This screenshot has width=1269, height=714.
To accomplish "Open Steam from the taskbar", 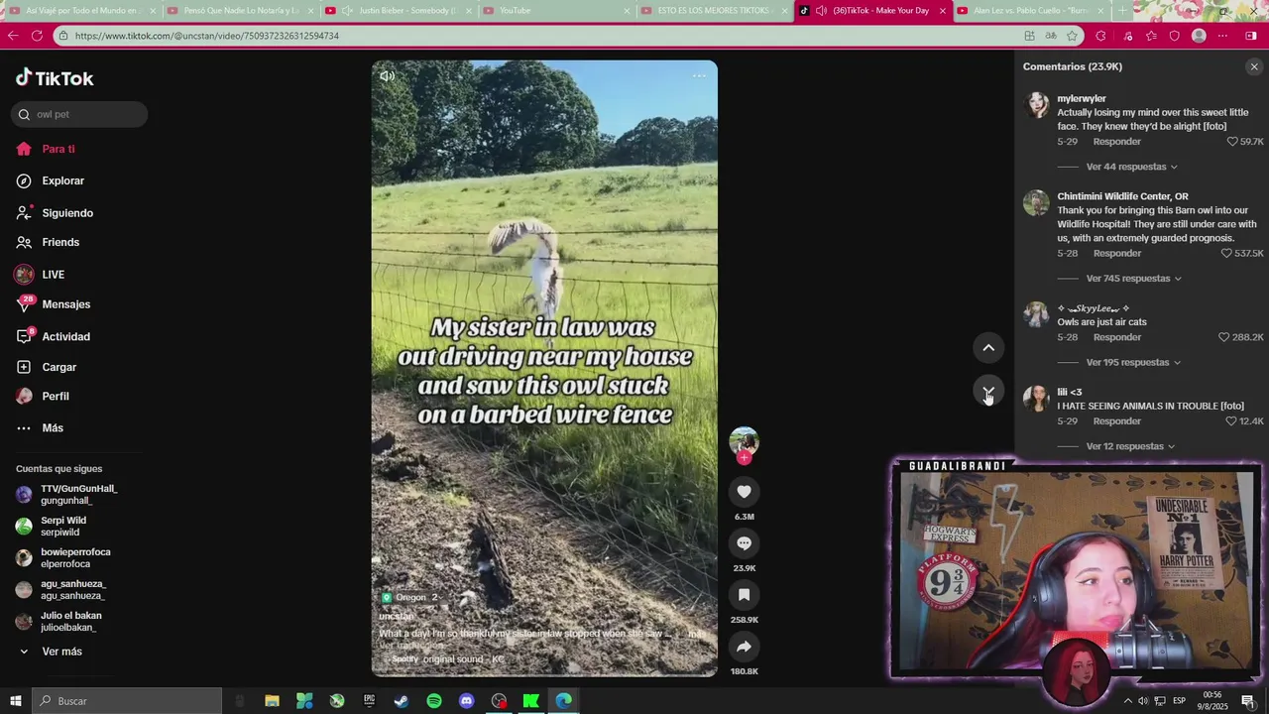I will coord(402,701).
